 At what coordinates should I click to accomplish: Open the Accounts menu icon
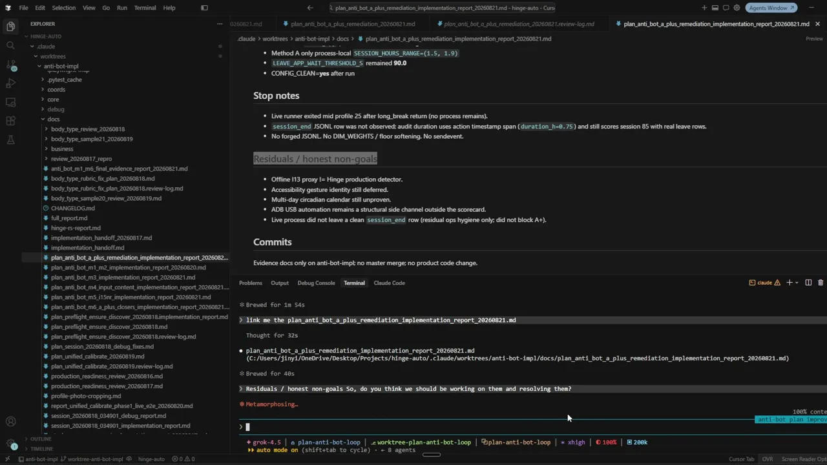[10, 422]
